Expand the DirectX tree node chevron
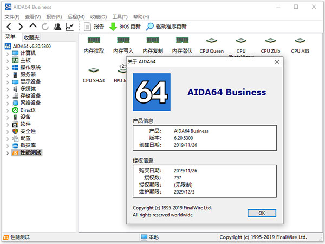The image size is (325, 244). pyautogui.click(x=8, y=111)
